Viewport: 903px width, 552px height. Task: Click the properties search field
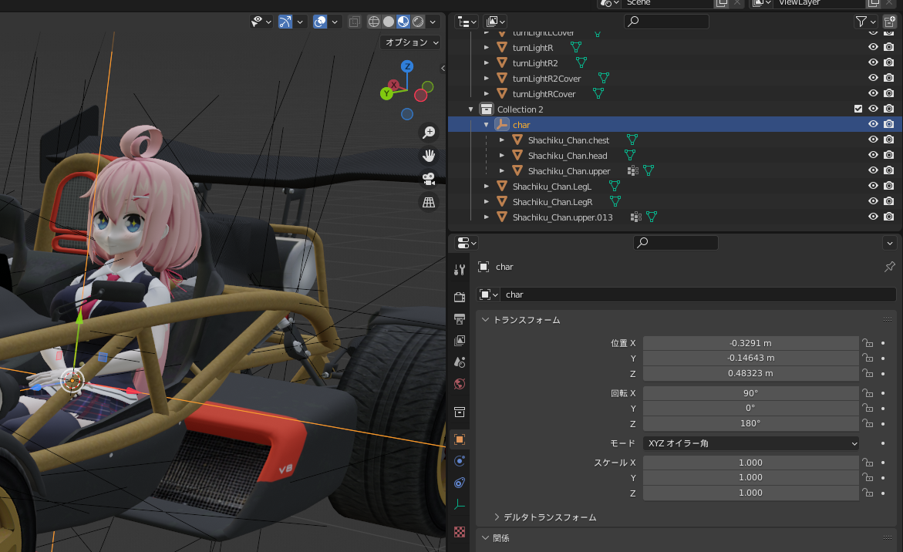(676, 242)
